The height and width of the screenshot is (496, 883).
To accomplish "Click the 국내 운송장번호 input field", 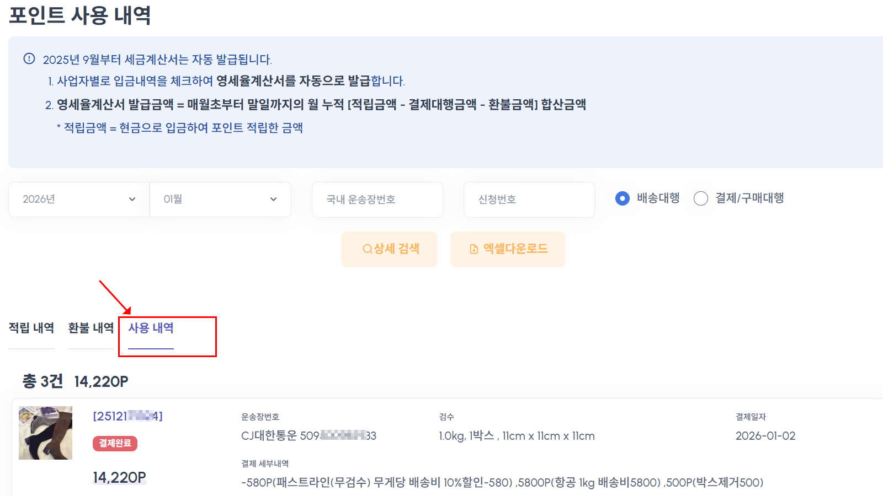I will coord(377,200).
